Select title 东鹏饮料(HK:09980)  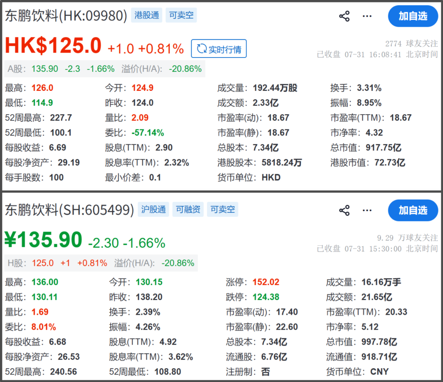[66, 16]
